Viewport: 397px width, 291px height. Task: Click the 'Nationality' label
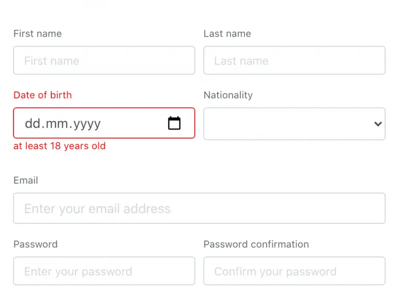pos(228,95)
